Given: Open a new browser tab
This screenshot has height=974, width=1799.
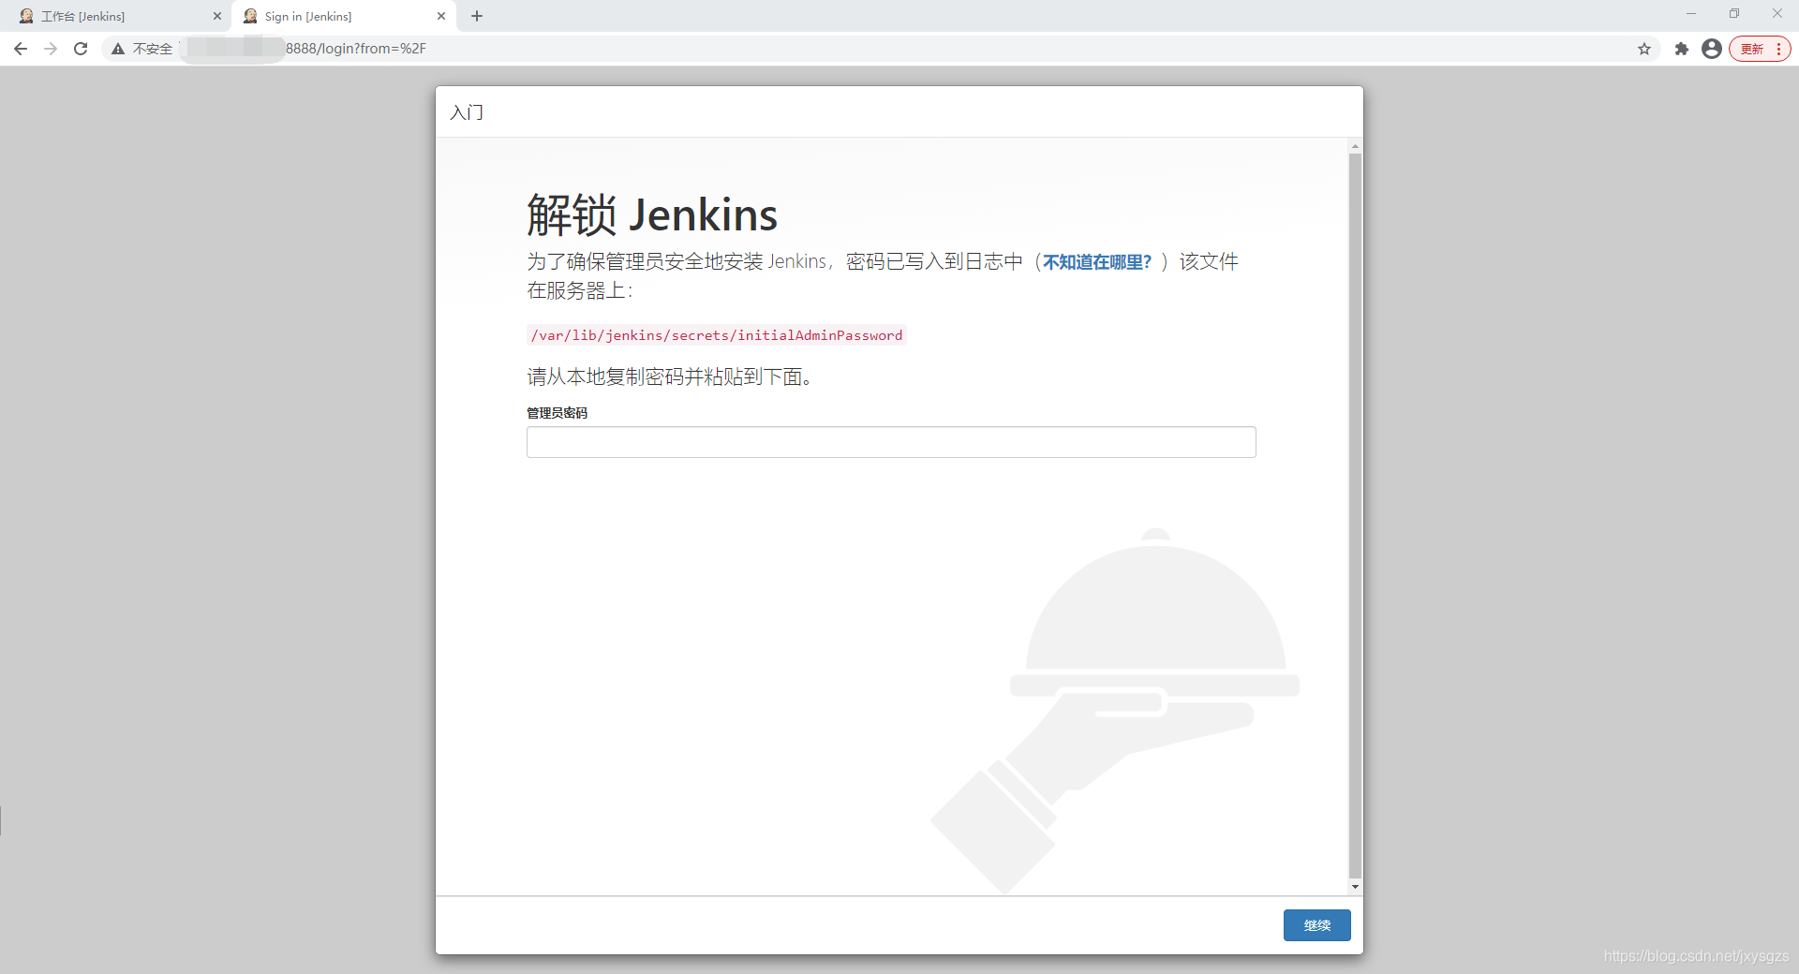Looking at the screenshot, I should click(x=477, y=16).
